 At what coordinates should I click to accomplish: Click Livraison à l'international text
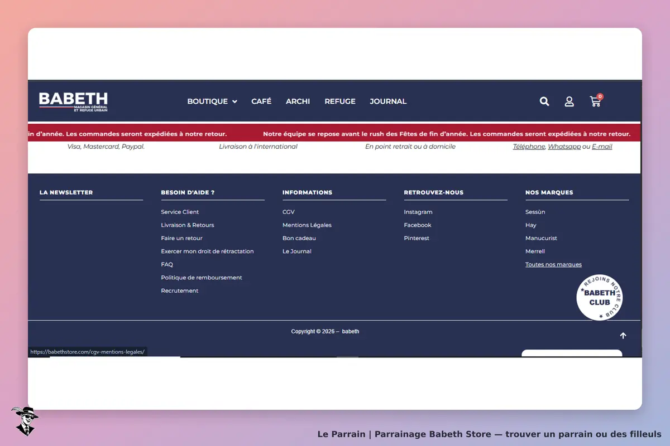[258, 147]
